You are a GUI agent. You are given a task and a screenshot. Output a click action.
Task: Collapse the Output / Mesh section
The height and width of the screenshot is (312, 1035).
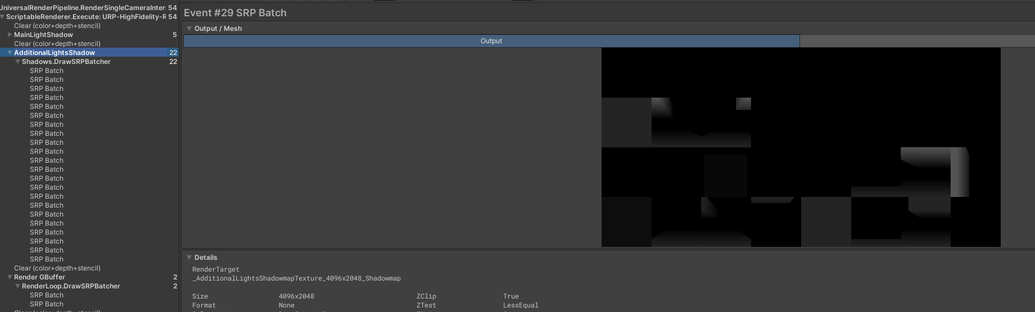tap(189, 29)
